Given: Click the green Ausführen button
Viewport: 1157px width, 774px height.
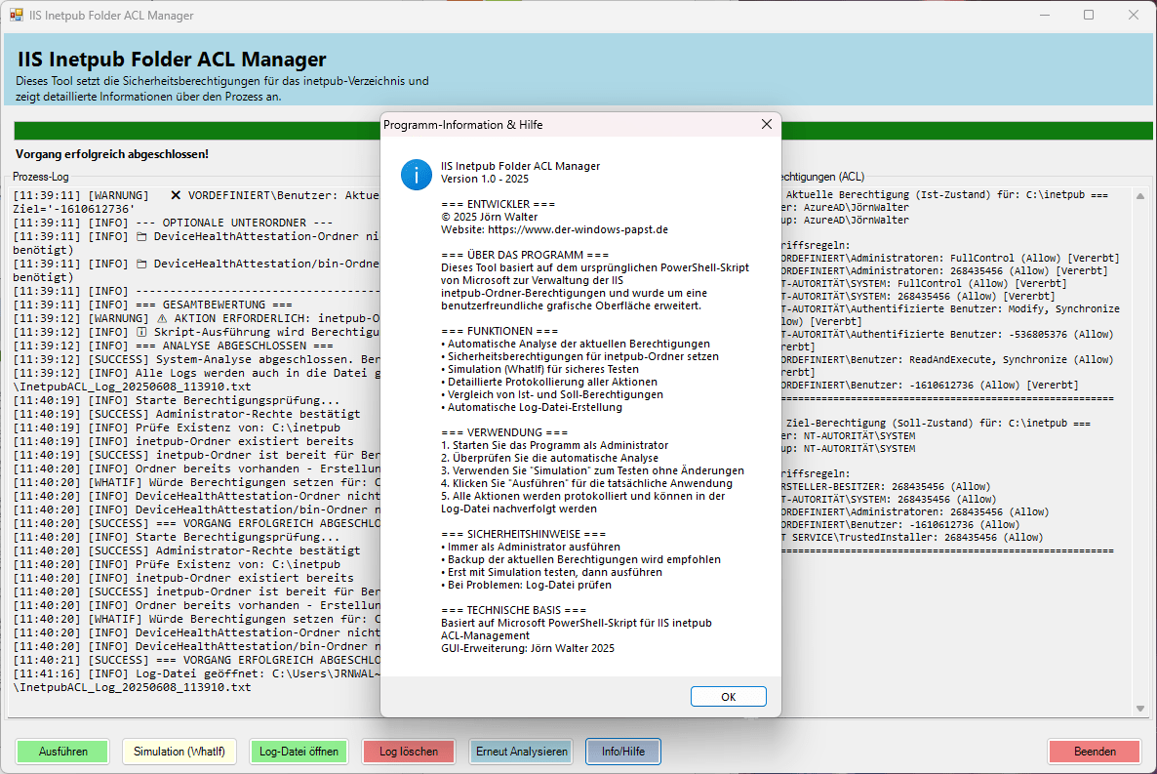Looking at the screenshot, I should pyautogui.click(x=63, y=752).
